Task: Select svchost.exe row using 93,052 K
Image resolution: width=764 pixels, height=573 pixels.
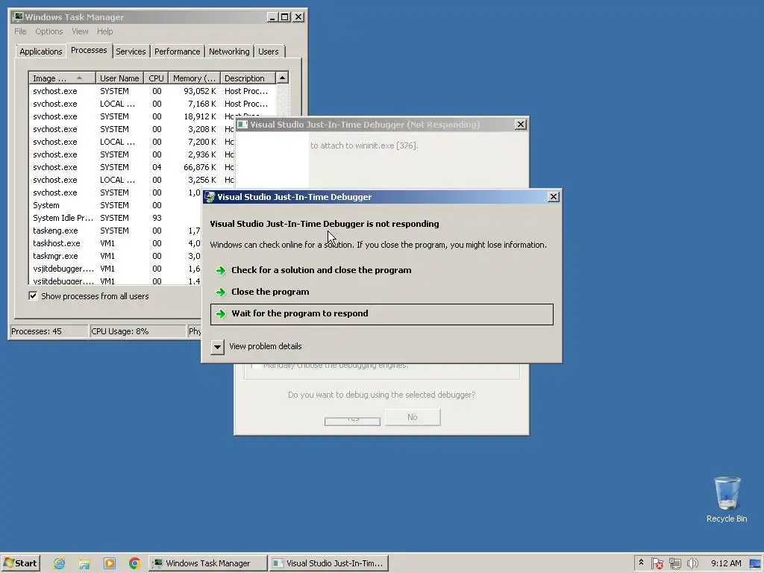Action: pyautogui.click(x=152, y=91)
